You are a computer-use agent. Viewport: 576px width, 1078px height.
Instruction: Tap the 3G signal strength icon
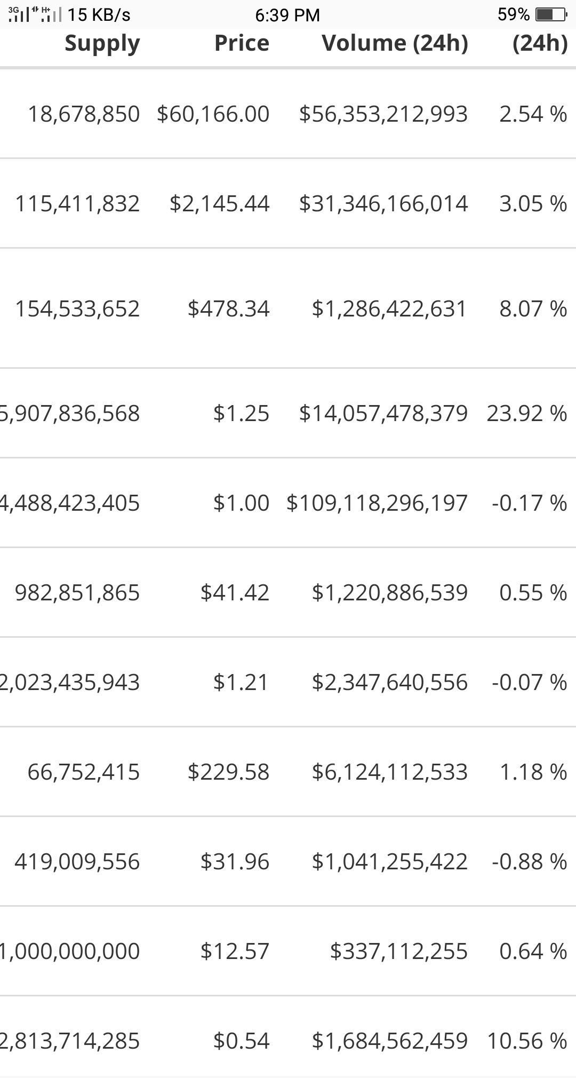19,14
